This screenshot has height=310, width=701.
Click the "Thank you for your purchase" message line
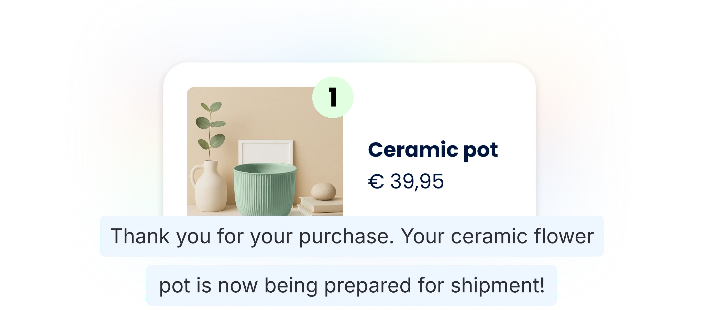coord(352,236)
